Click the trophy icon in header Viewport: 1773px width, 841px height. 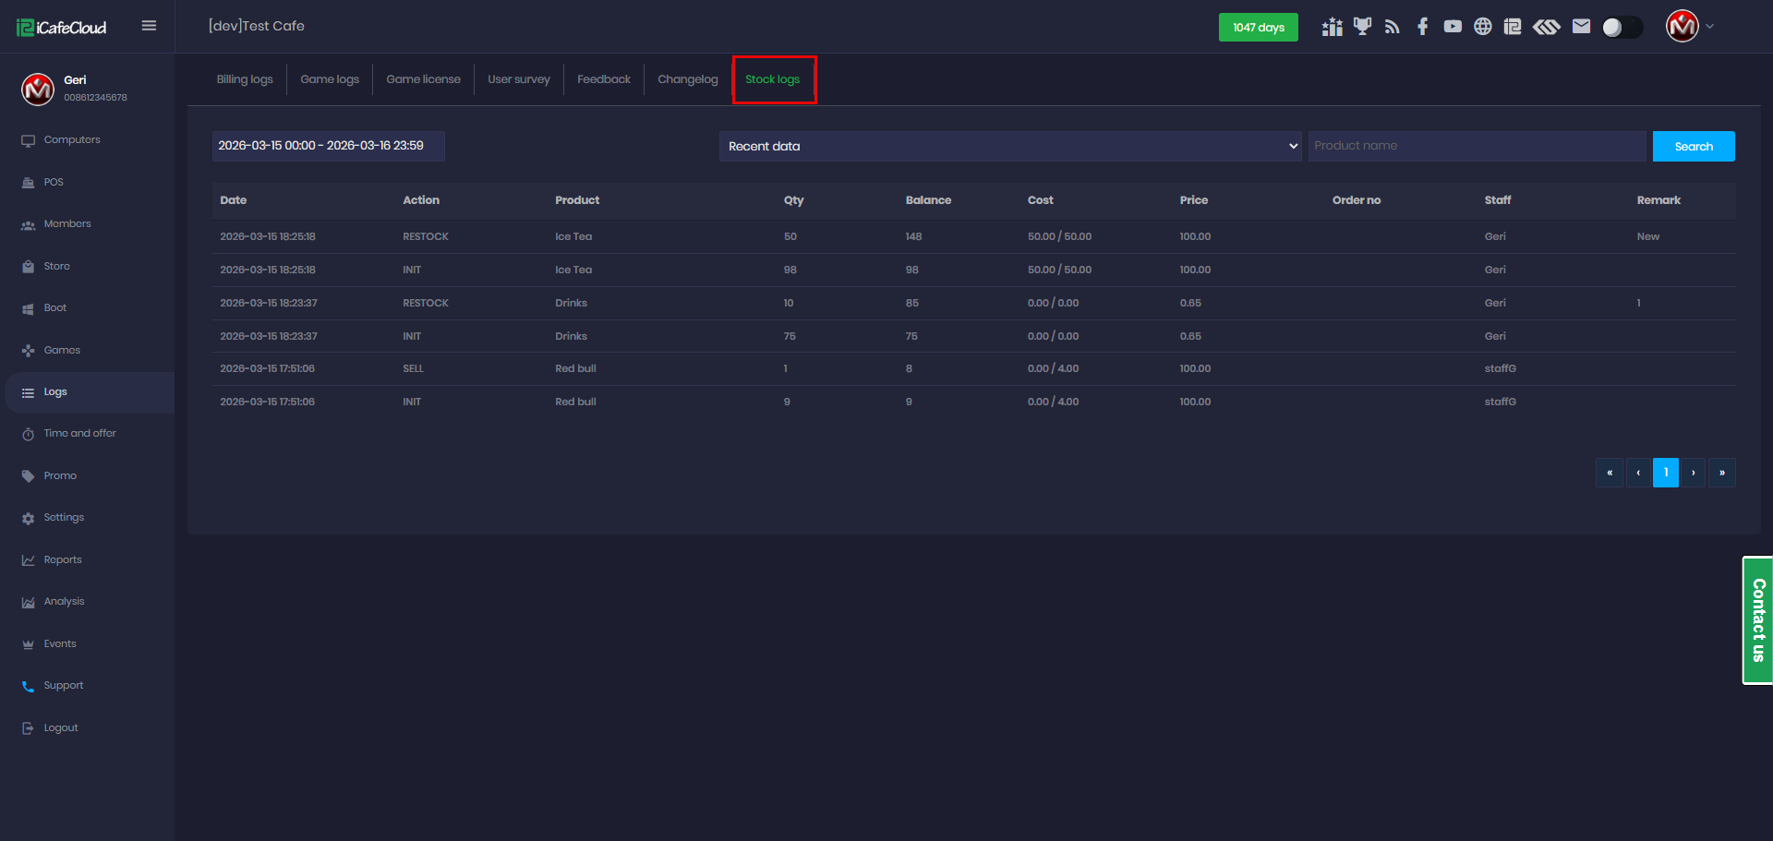(1362, 27)
